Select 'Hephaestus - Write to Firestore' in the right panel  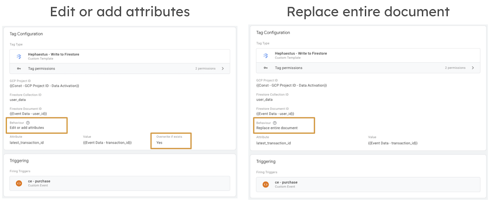click(x=301, y=53)
